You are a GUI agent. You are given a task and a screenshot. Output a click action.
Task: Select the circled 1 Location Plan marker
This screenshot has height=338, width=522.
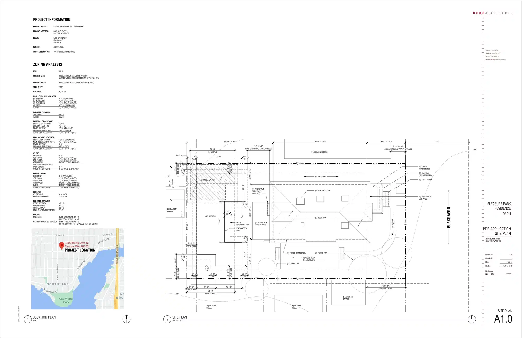pos(28,319)
